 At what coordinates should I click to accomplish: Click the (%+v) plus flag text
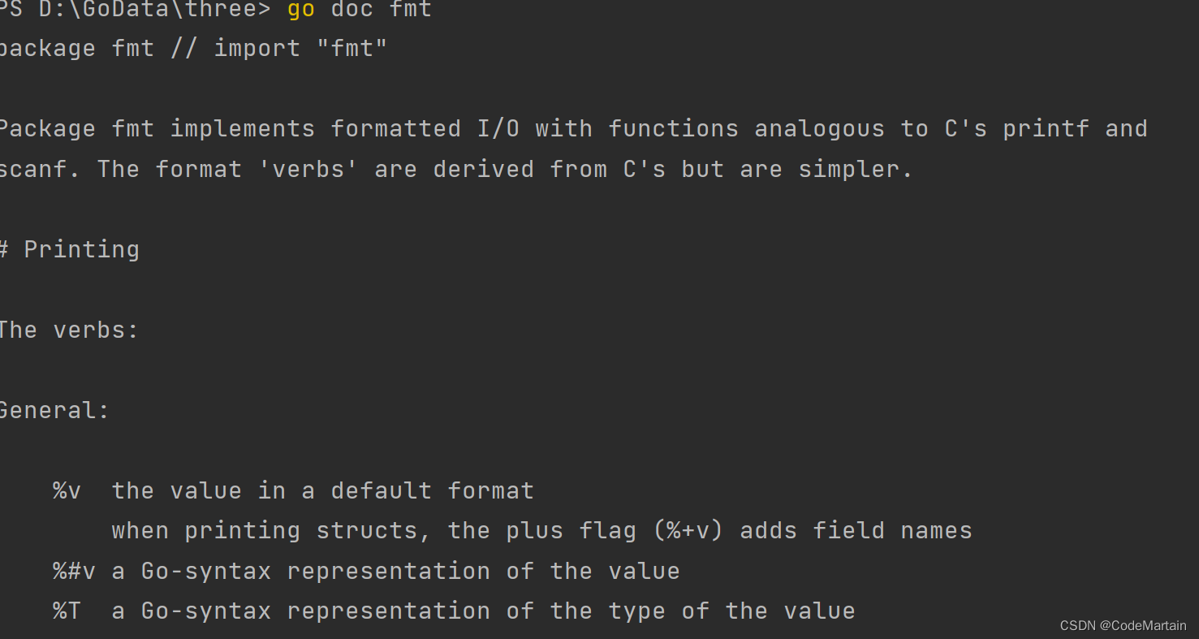[696, 531]
